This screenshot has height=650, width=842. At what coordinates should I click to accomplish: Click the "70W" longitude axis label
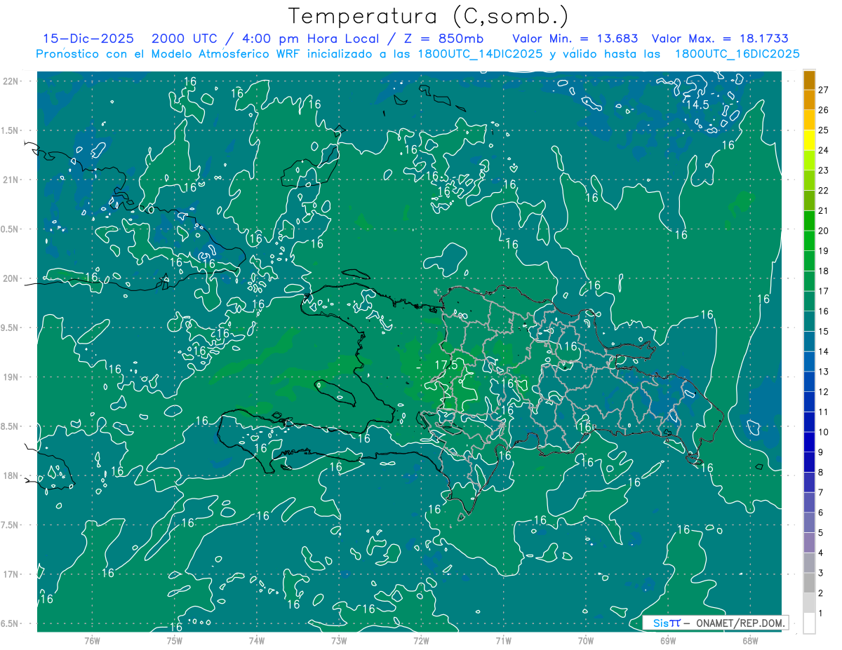tap(586, 641)
